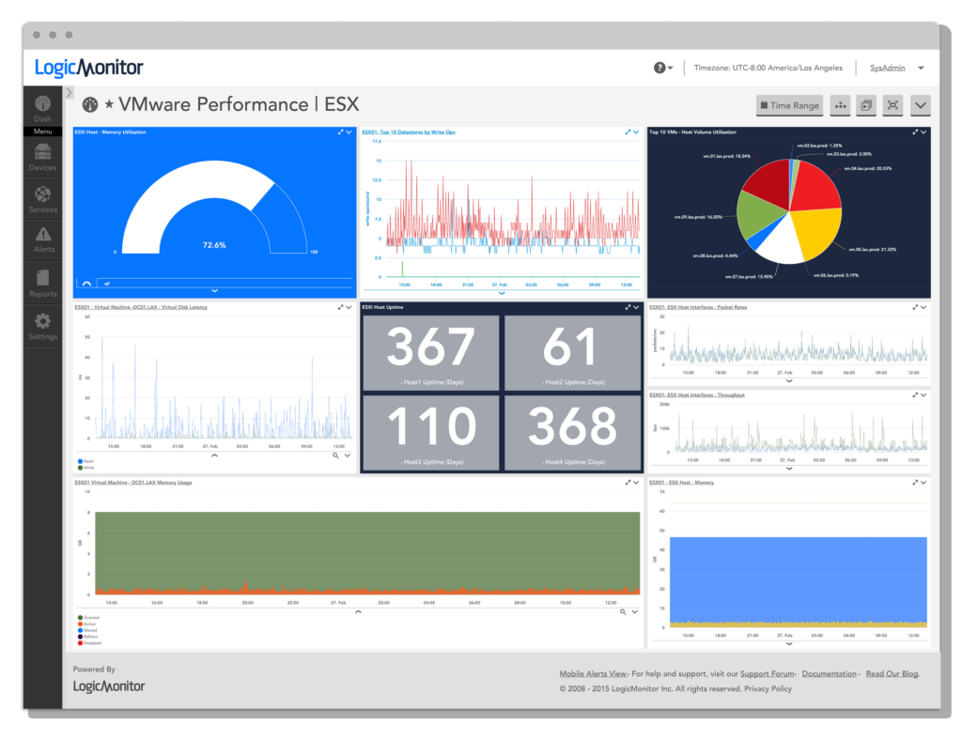The image size is (962, 742).
Task: Open DC01.LAX Memory Usage widget title link
Action: point(133,483)
